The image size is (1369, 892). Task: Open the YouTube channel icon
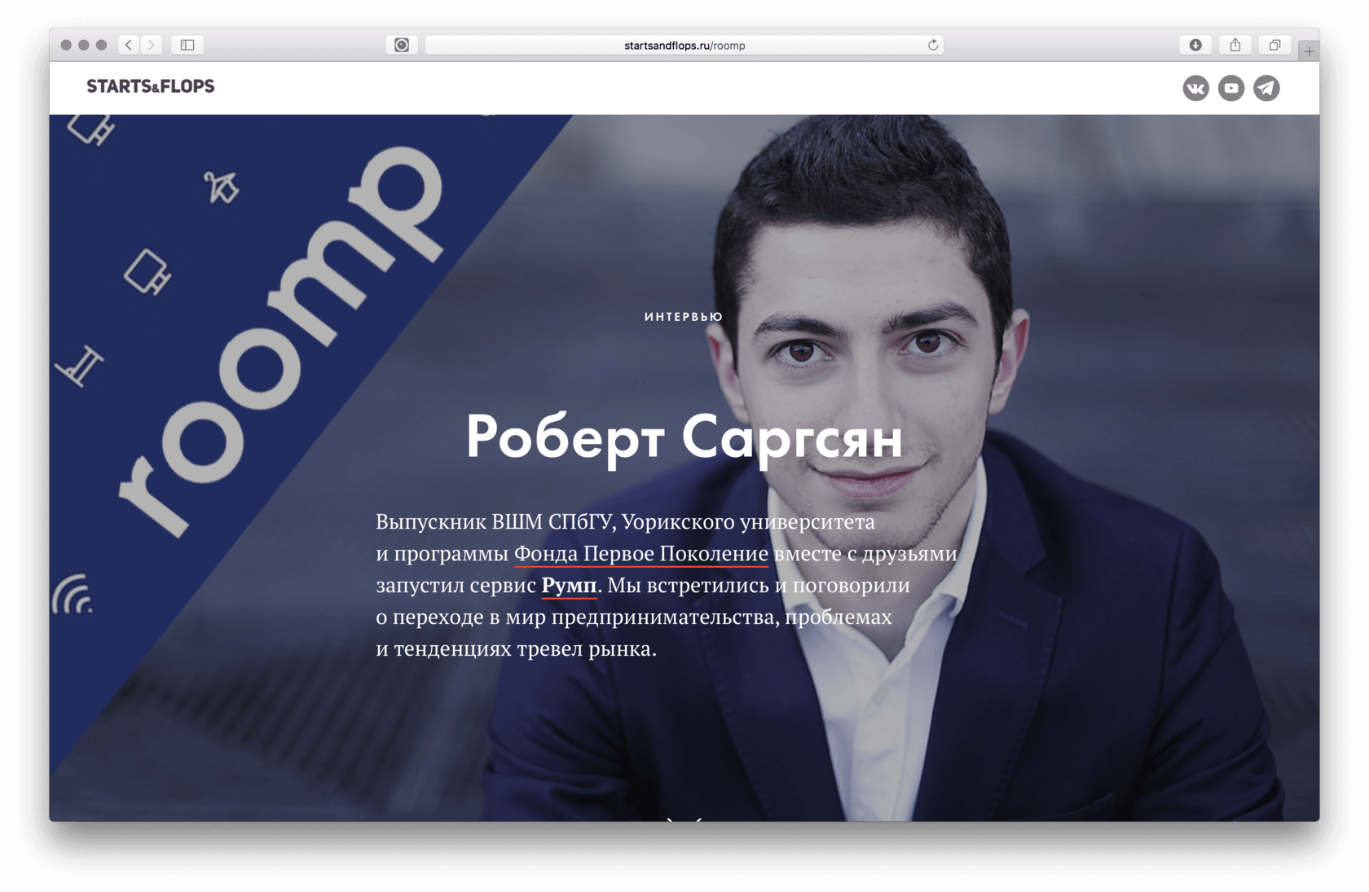pyautogui.click(x=1231, y=88)
